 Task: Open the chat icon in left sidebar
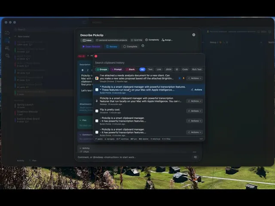click(x=7, y=33)
